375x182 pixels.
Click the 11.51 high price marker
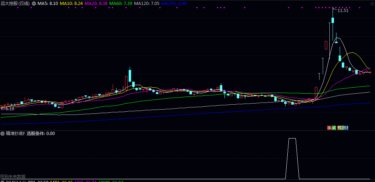click(x=343, y=11)
